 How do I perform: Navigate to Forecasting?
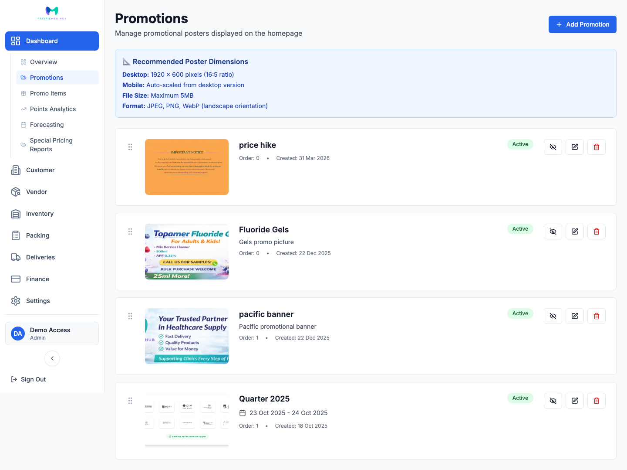(57, 125)
